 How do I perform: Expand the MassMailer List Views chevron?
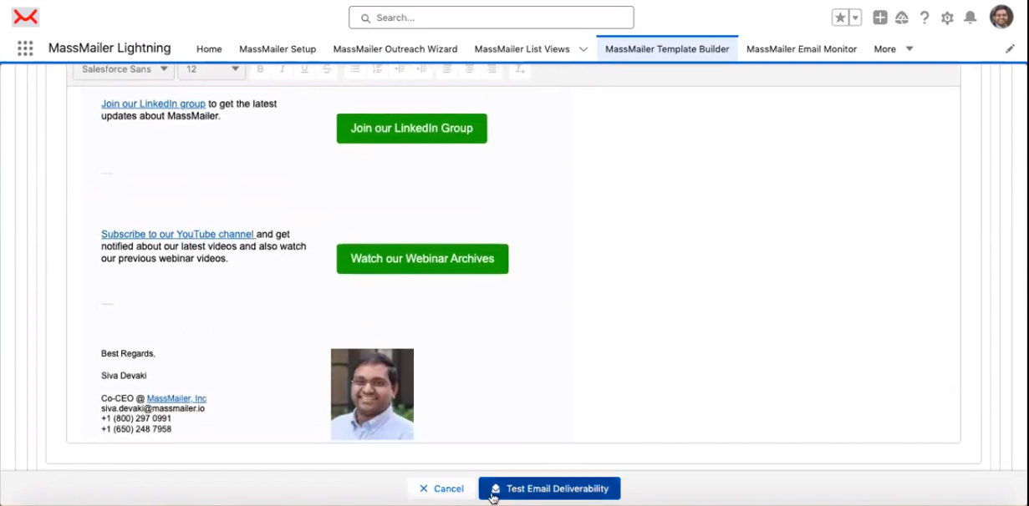coord(583,49)
